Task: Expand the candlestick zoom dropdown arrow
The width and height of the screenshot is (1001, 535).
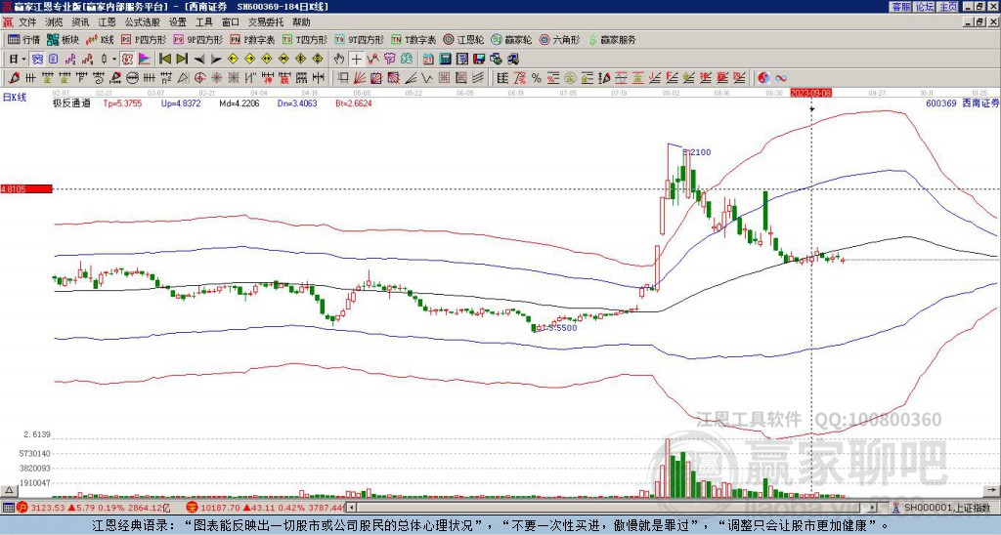Action: tap(114, 59)
